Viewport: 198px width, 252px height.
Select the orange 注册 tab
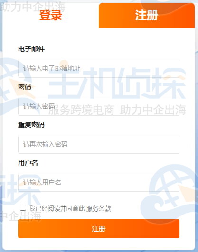(x=147, y=16)
